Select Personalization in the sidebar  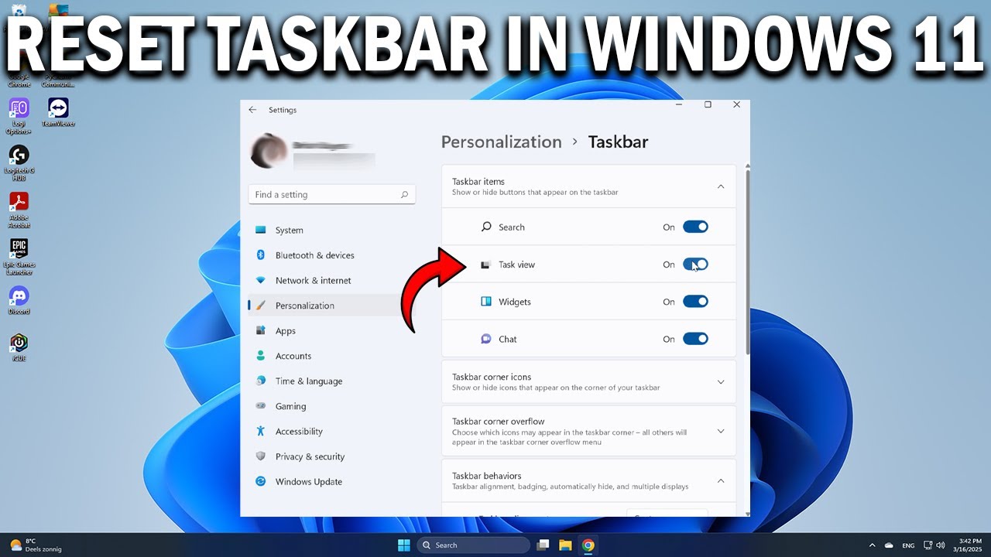point(331,306)
